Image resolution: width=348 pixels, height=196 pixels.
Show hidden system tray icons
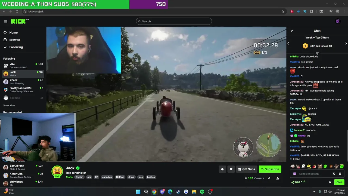coord(314,192)
